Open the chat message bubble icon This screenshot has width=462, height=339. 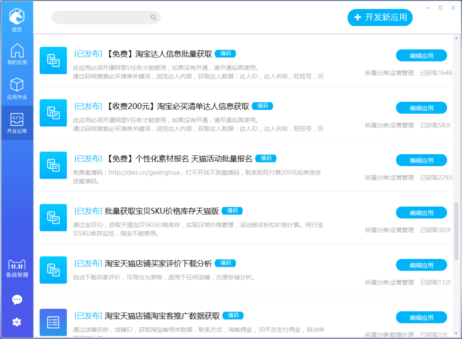(17, 299)
